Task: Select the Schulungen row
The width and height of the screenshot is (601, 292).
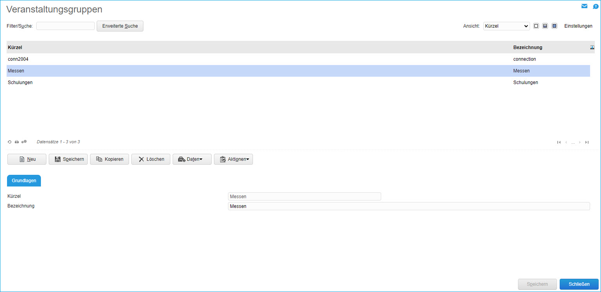Action: (x=298, y=83)
